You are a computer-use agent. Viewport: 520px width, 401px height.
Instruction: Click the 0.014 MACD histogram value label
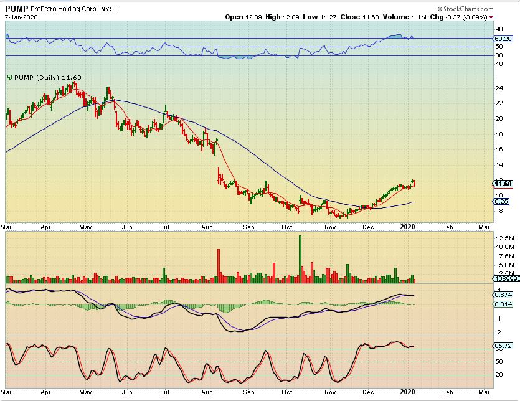click(x=503, y=303)
